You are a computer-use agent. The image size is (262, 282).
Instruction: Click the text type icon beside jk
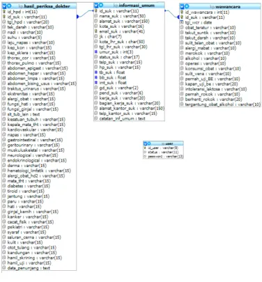click(96, 36)
